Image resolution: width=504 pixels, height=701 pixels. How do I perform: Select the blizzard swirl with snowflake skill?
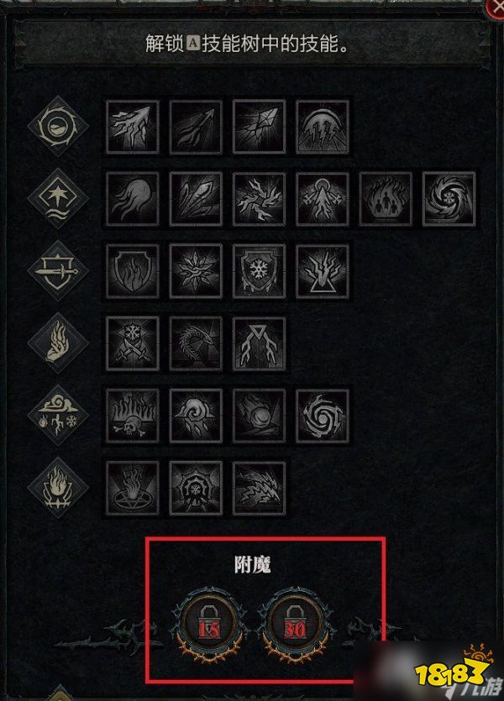tap(449, 199)
